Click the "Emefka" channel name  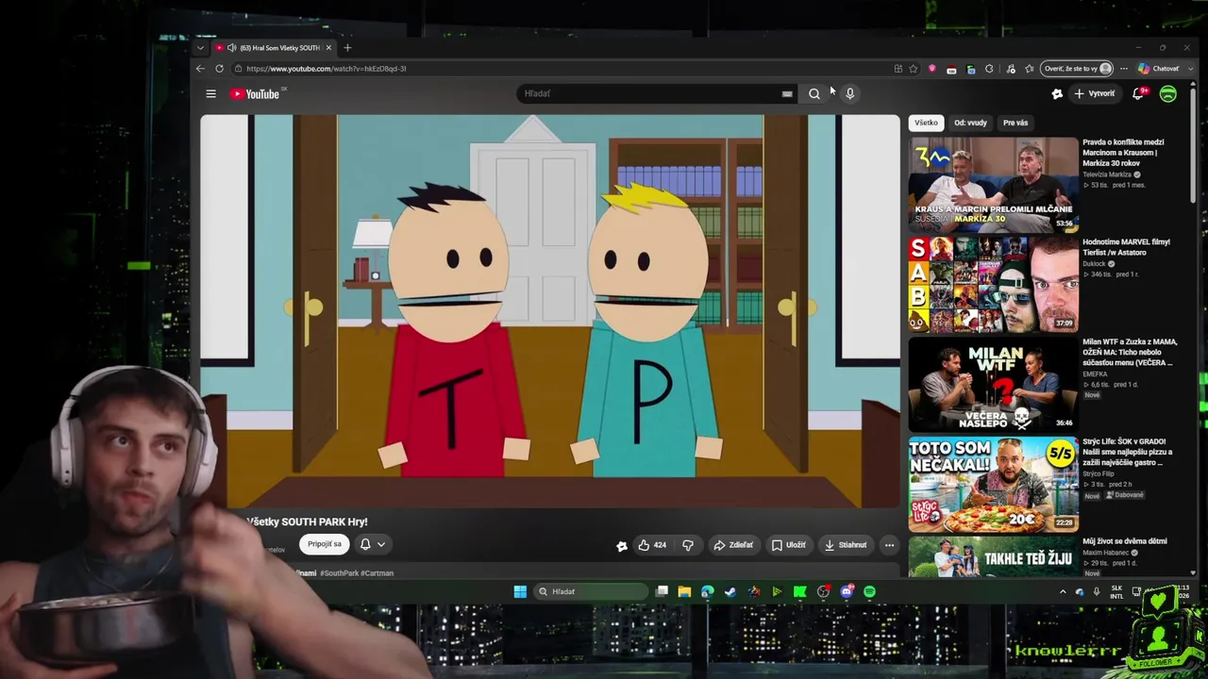coord(1096,374)
